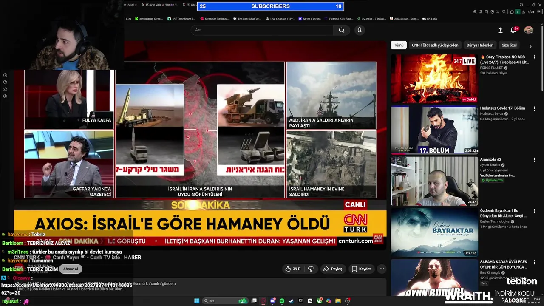Focus the YouTube Ara search field
544x306 pixels.
point(262,30)
